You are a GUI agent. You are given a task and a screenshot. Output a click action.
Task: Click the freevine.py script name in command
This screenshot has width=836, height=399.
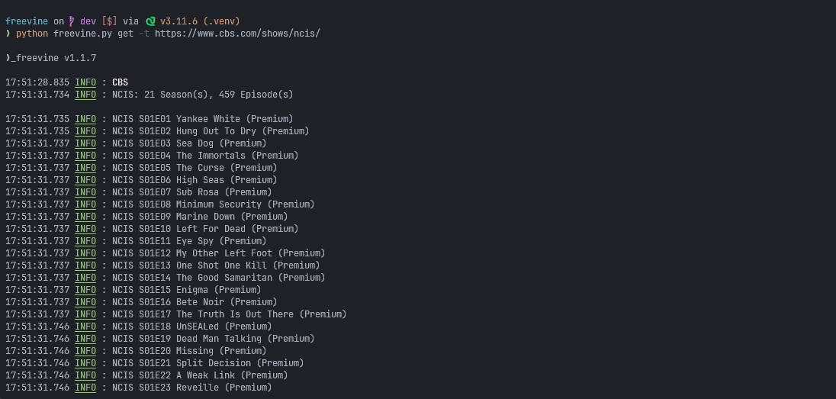82,34
